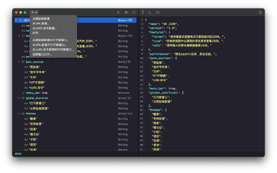The width and height of the screenshot is (277, 173).
Task: Click the "performance" line in code editor
Action: [183, 54]
